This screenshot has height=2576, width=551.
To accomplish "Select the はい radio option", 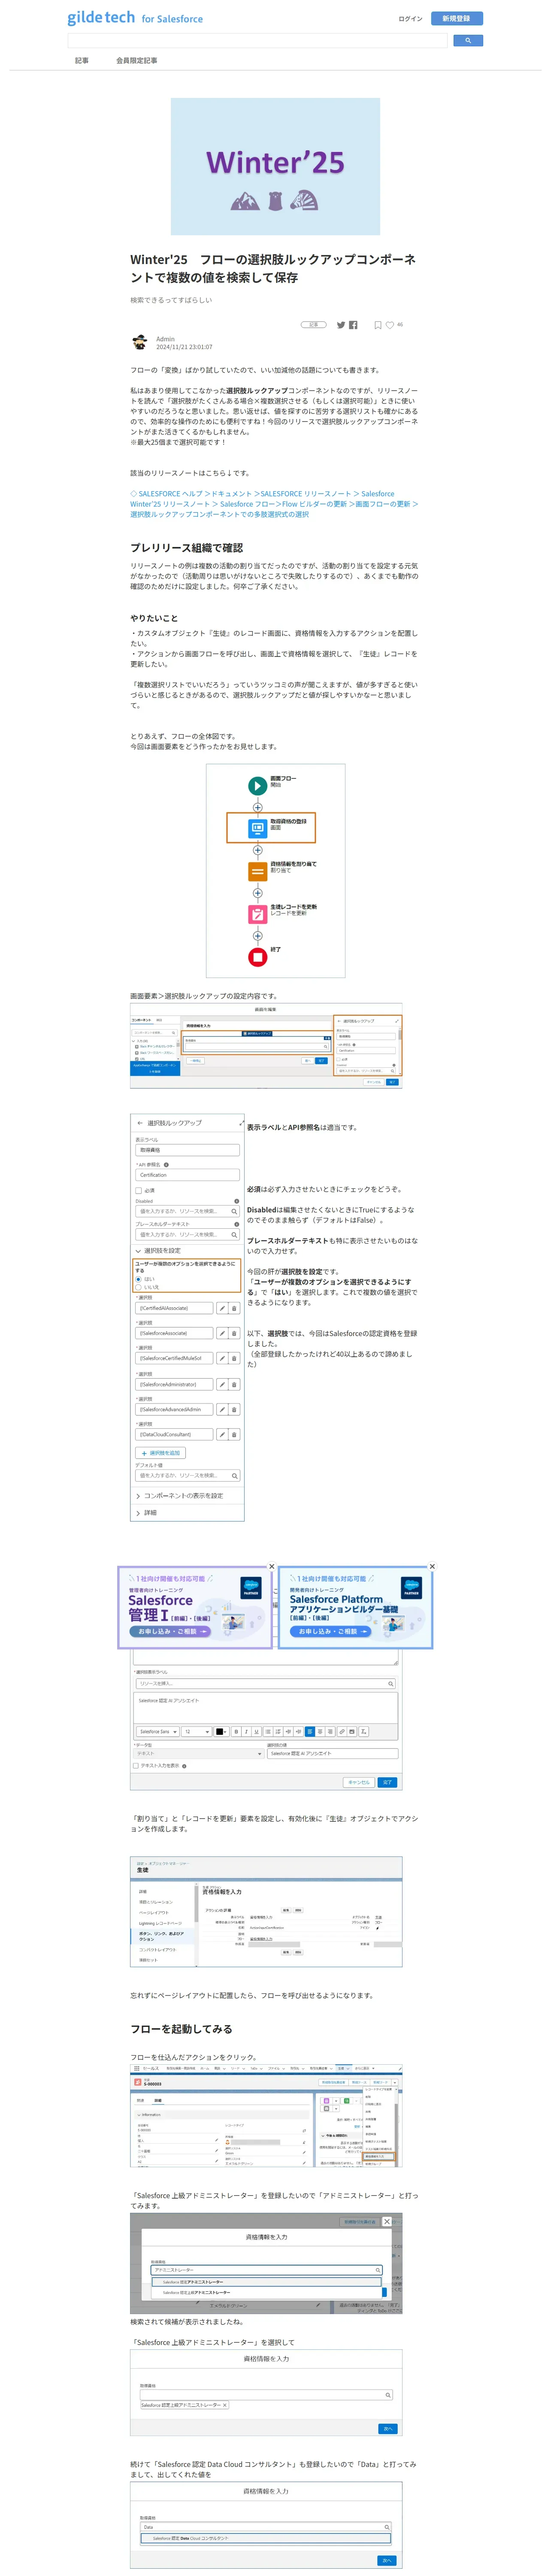I will [x=138, y=1279].
